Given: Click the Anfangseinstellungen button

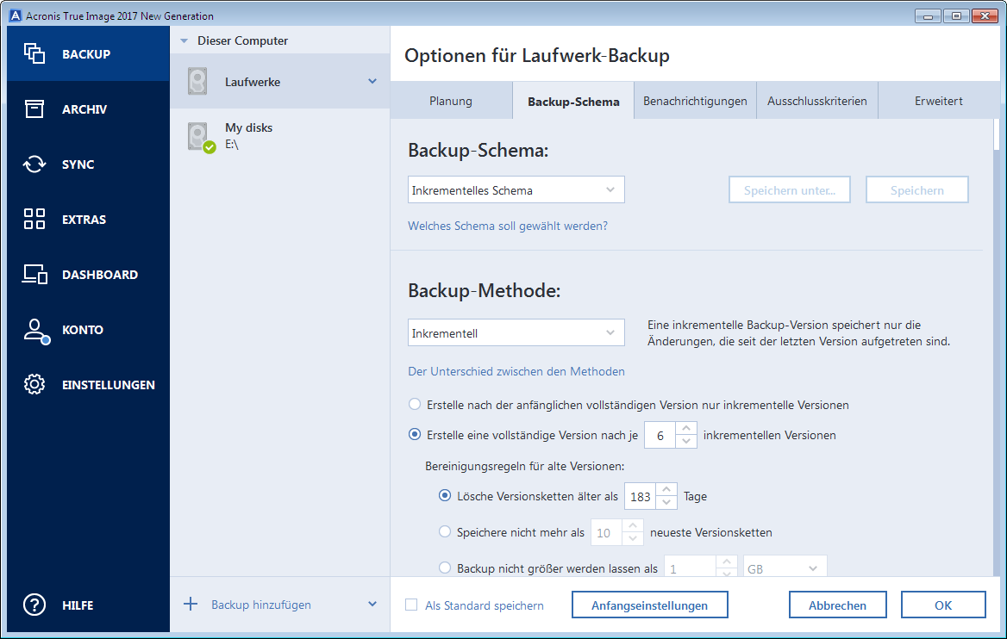Looking at the screenshot, I should point(650,605).
